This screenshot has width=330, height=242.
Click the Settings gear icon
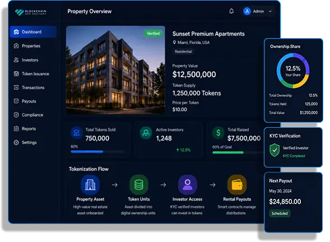[x=16, y=142]
